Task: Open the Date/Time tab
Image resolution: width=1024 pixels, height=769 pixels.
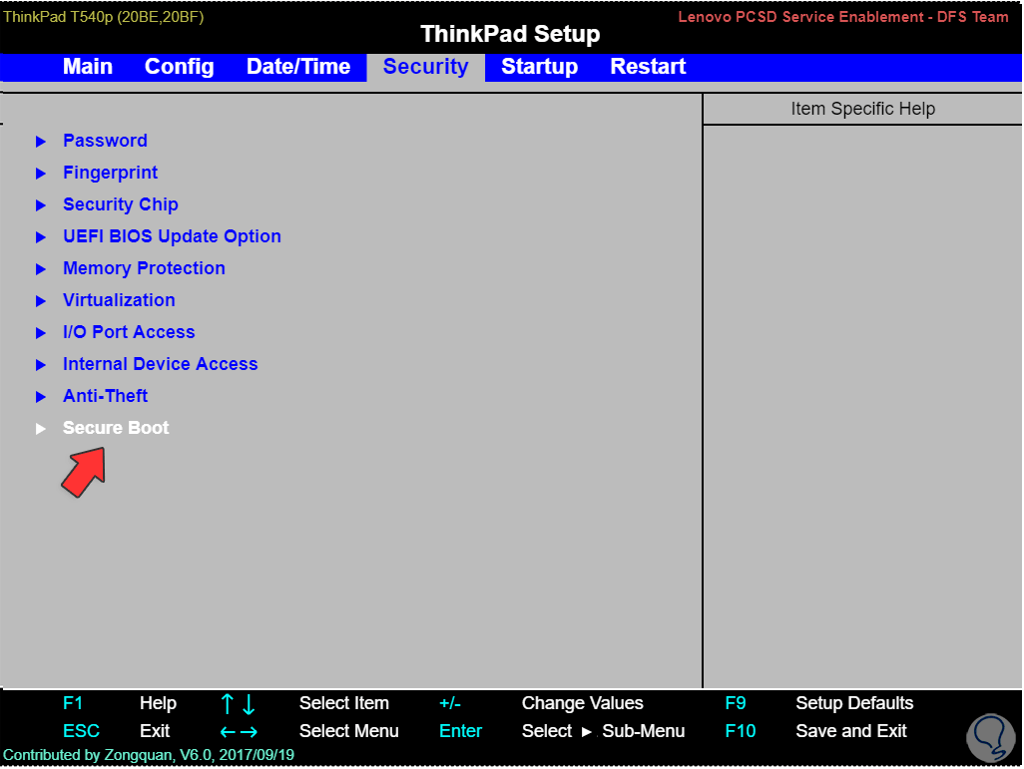Action: (x=297, y=67)
